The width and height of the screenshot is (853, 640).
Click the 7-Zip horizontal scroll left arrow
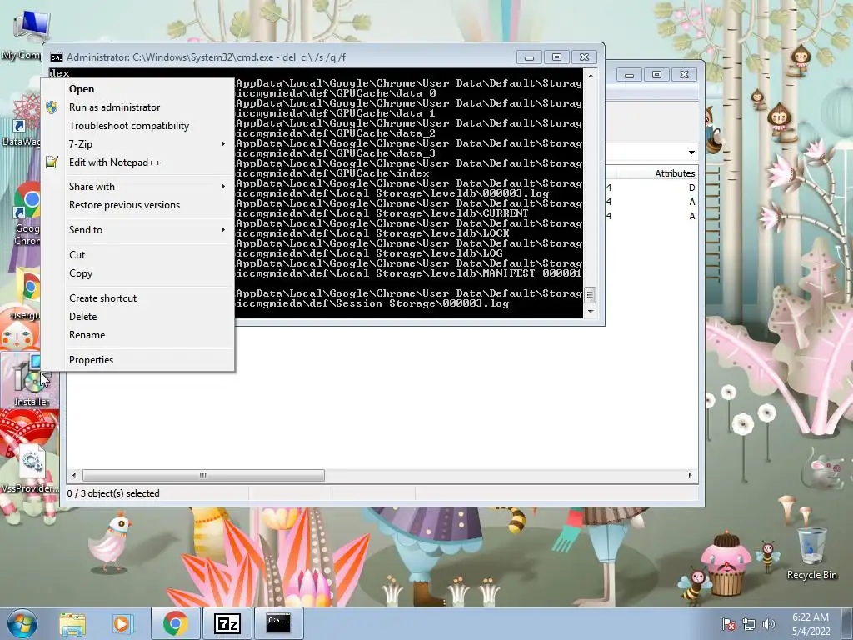click(74, 476)
